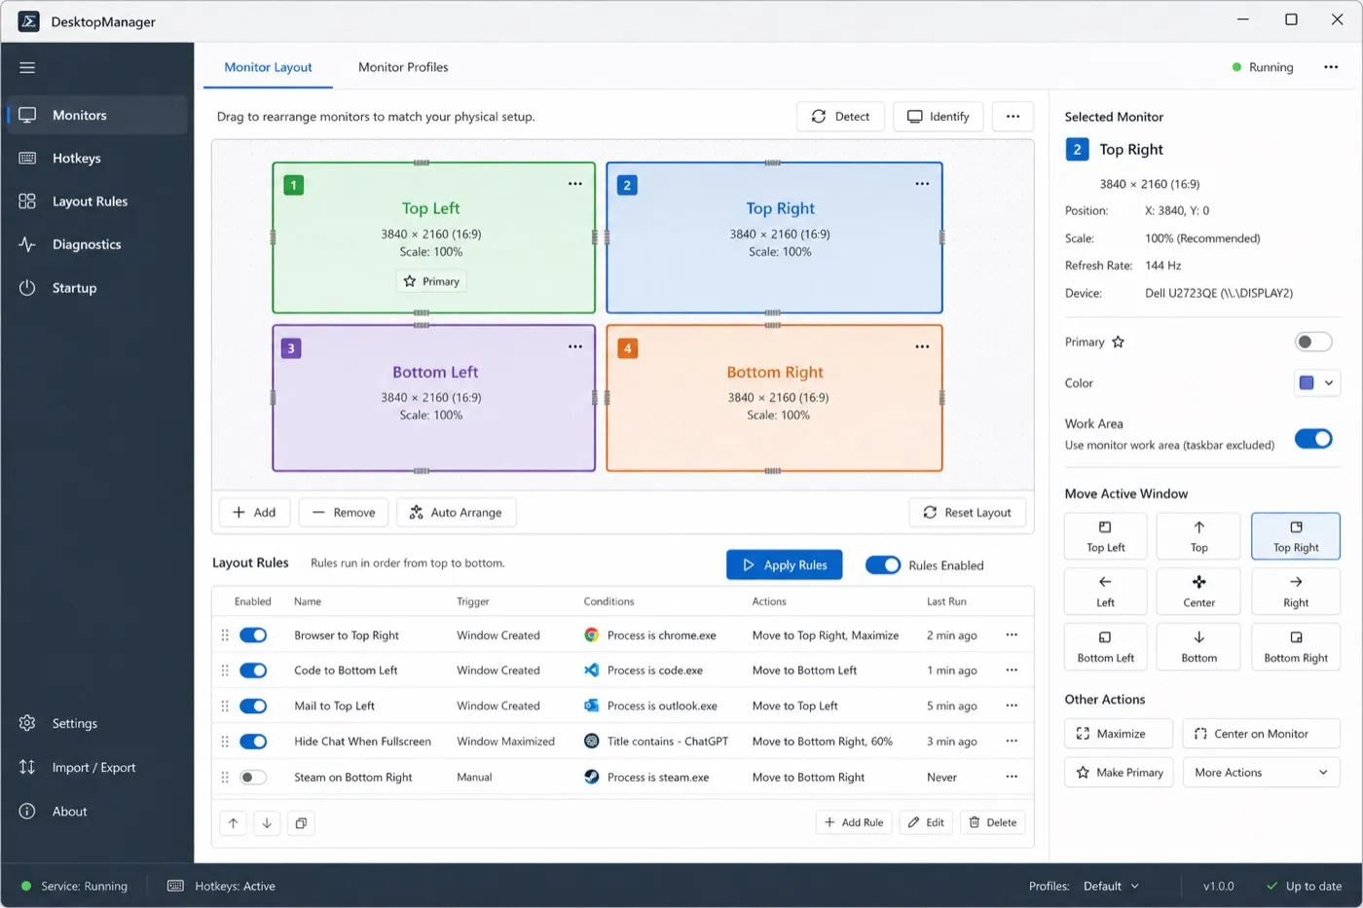This screenshot has height=908, width=1363.
Task: Click the Apply Rules button
Action: (785, 565)
